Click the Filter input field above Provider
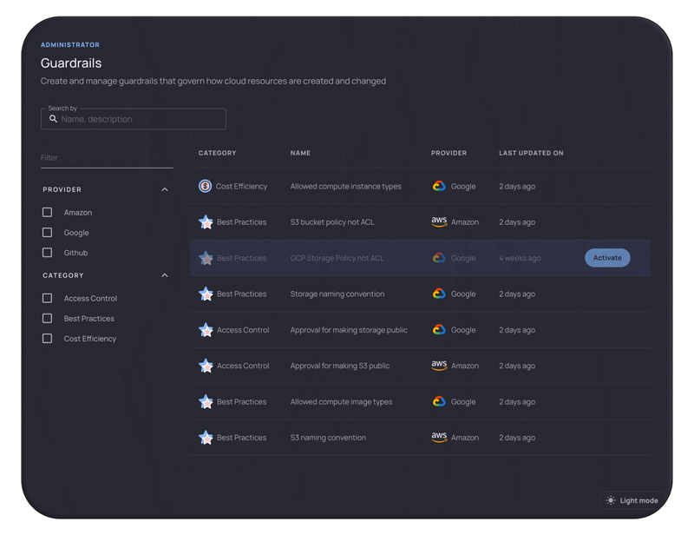The height and width of the screenshot is (535, 694). [x=104, y=157]
